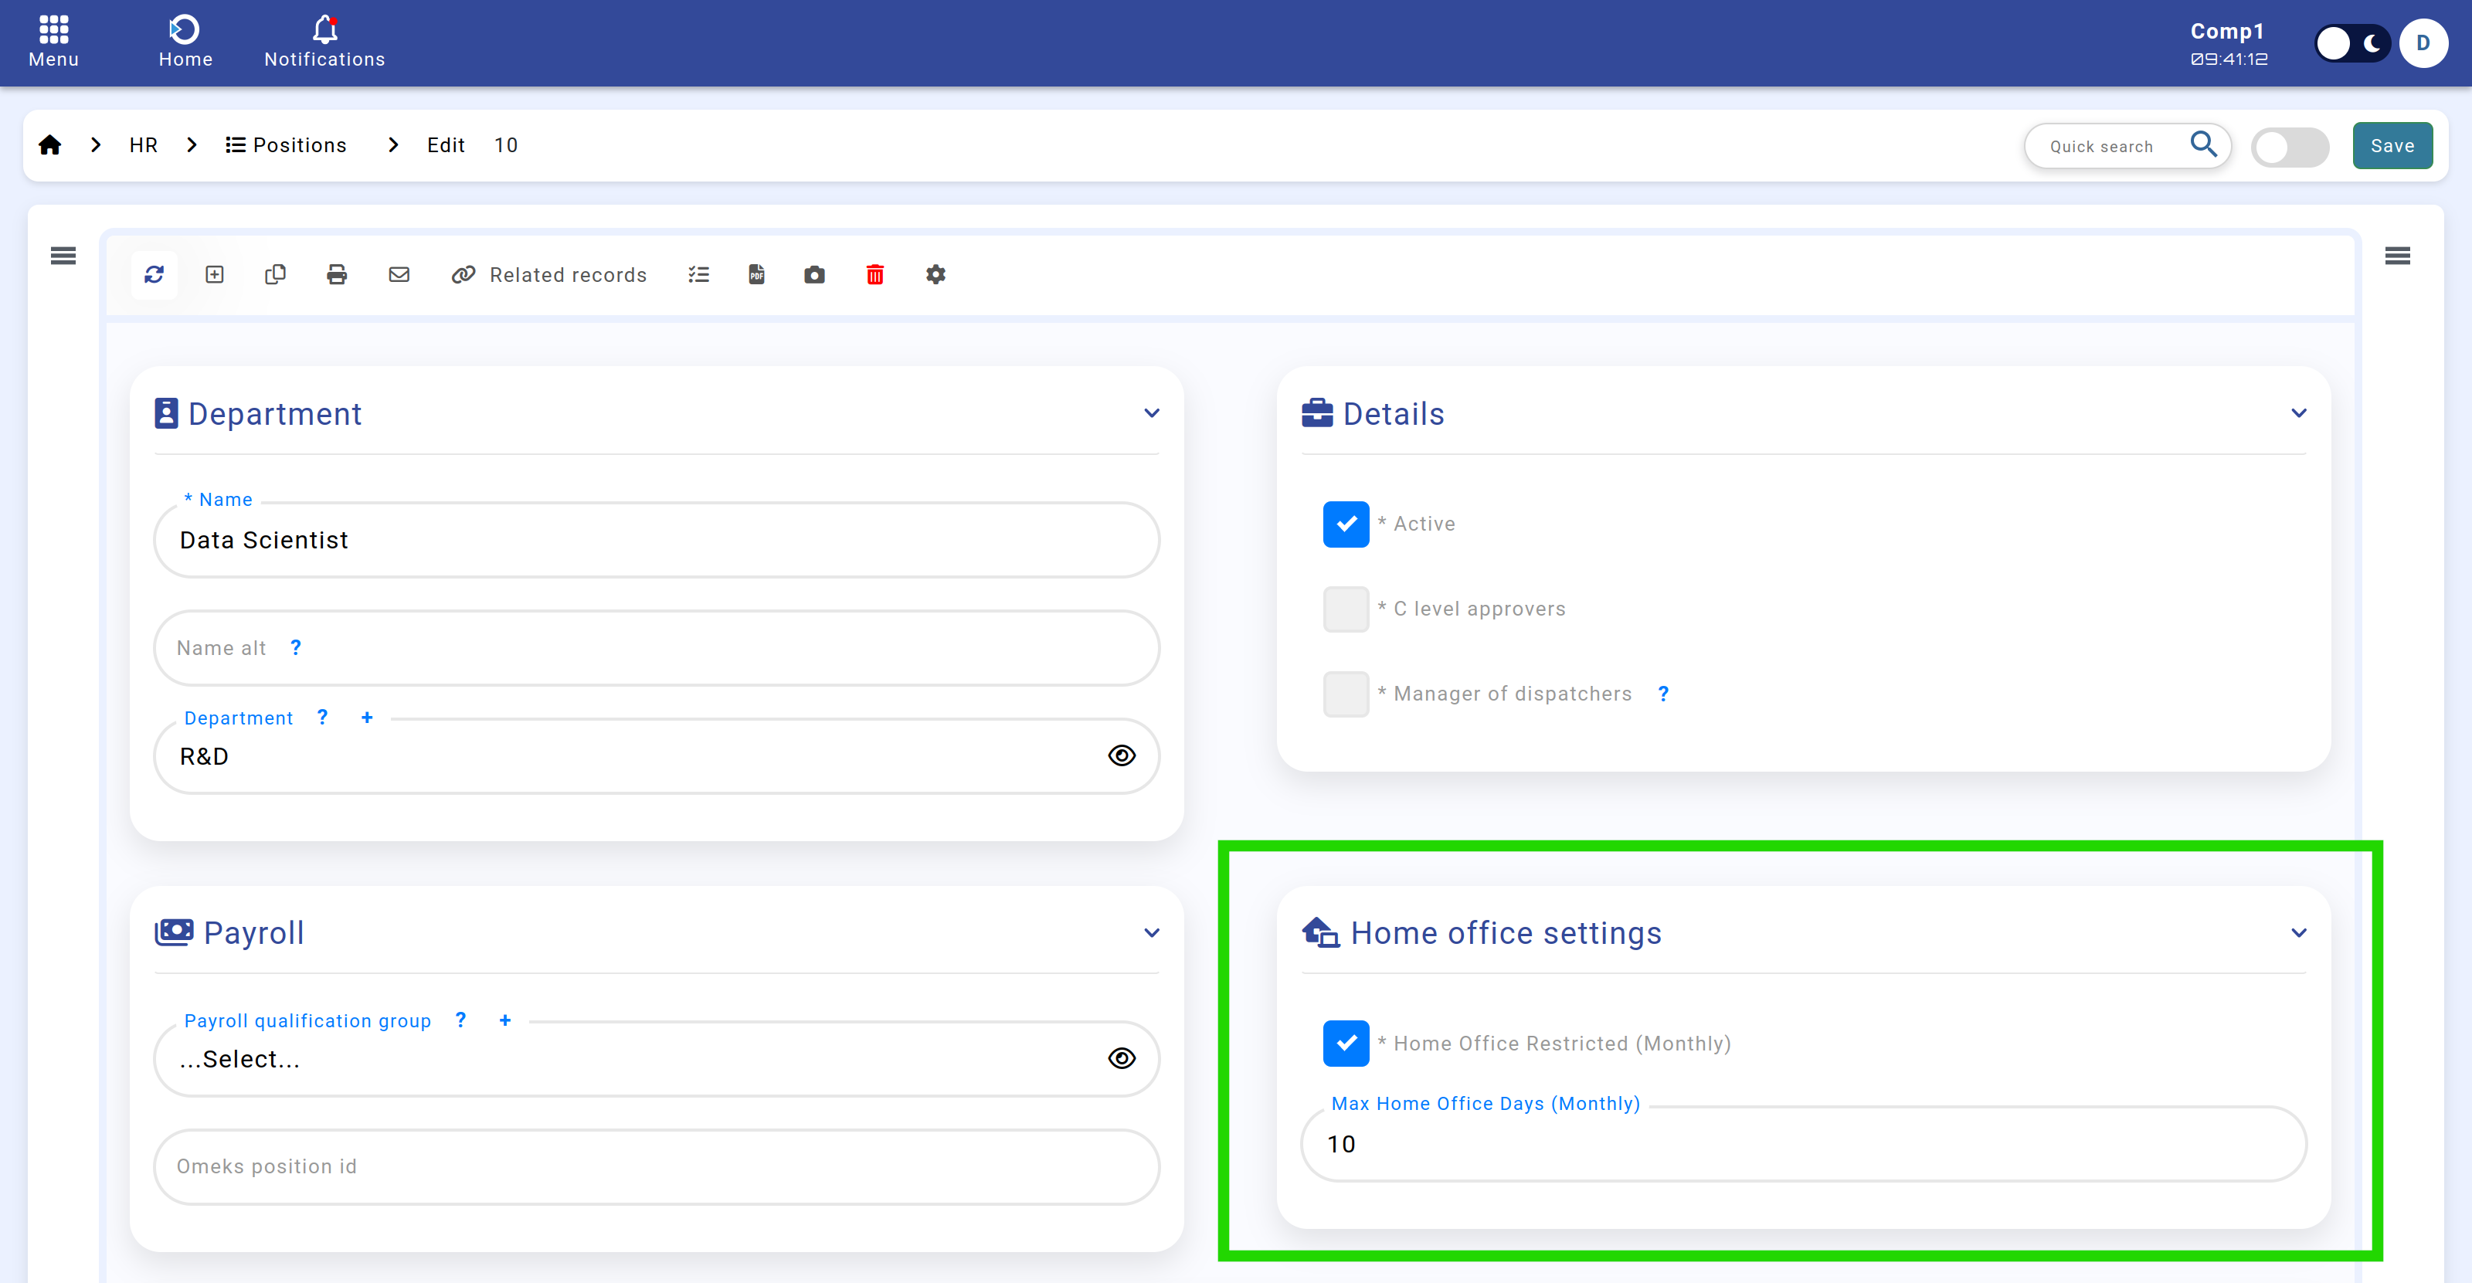Click the breadcrumb home icon

click(50, 145)
